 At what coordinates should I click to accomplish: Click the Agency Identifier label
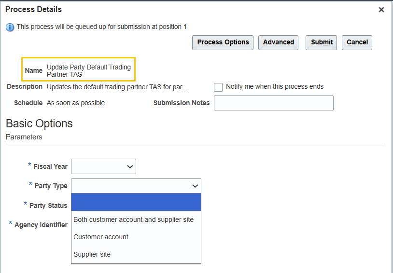(x=41, y=225)
